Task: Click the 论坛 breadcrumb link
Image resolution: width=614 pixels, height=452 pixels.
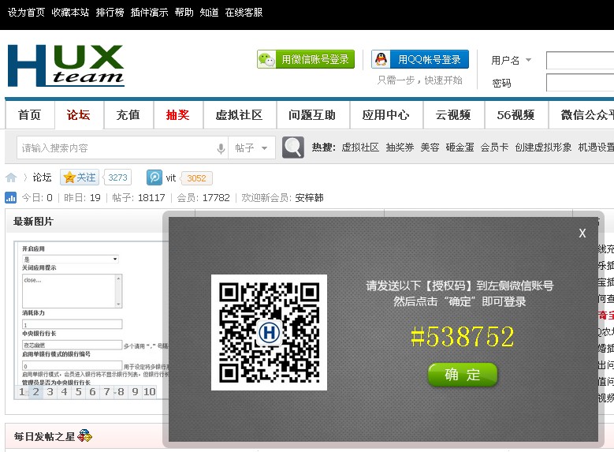Action: coord(43,177)
